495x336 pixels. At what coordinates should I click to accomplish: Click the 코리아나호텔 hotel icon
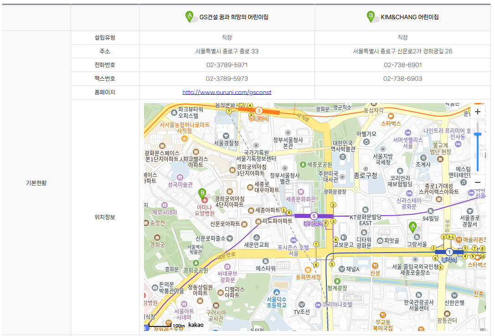pyautogui.click(x=318, y=305)
